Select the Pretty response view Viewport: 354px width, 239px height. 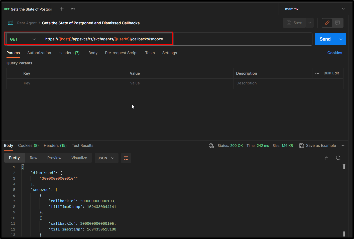point(14,158)
